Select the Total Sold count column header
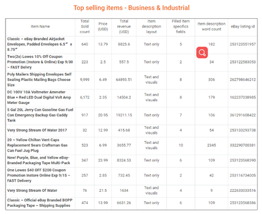262x214 pixels. [85, 27]
